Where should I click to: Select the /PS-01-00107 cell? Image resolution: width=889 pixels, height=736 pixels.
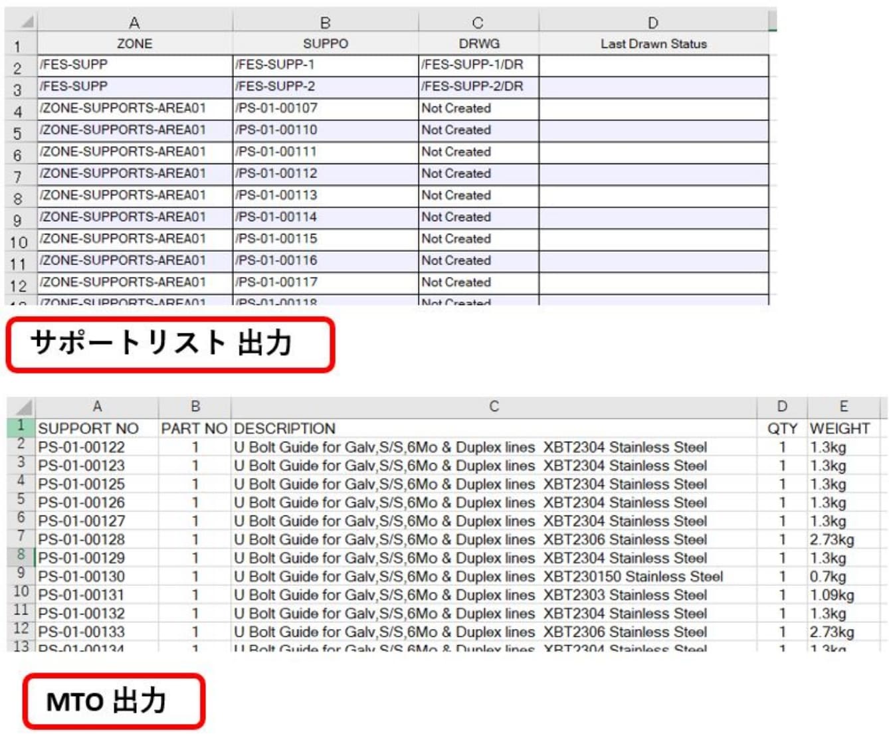[x=325, y=108]
